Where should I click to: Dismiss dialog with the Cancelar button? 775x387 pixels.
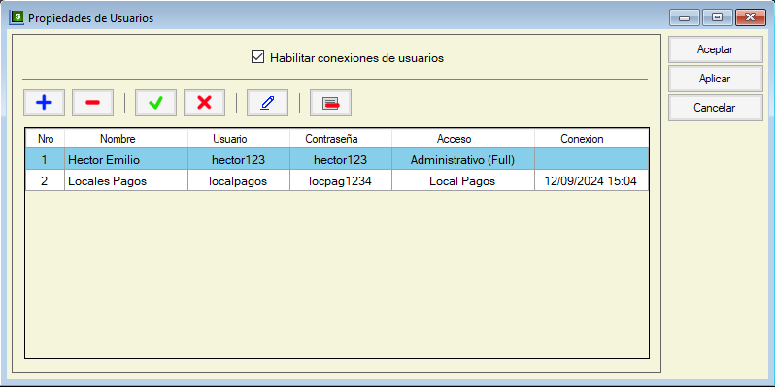pos(715,108)
